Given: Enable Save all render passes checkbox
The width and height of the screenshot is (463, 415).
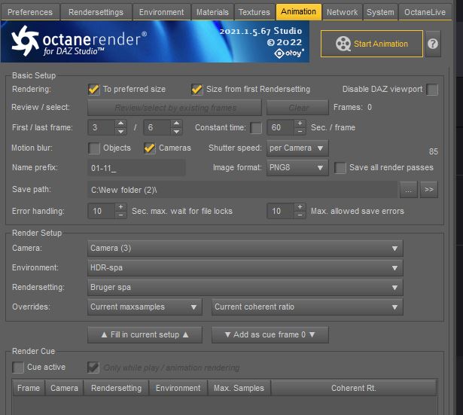Looking at the screenshot, I should [x=340, y=168].
